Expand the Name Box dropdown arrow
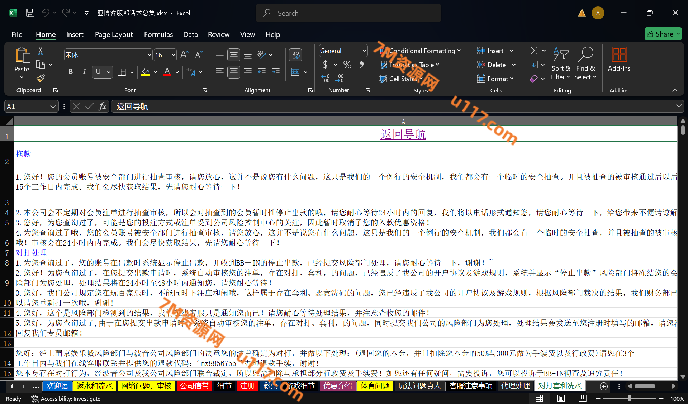The image size is (688, 404). point(53,106)
